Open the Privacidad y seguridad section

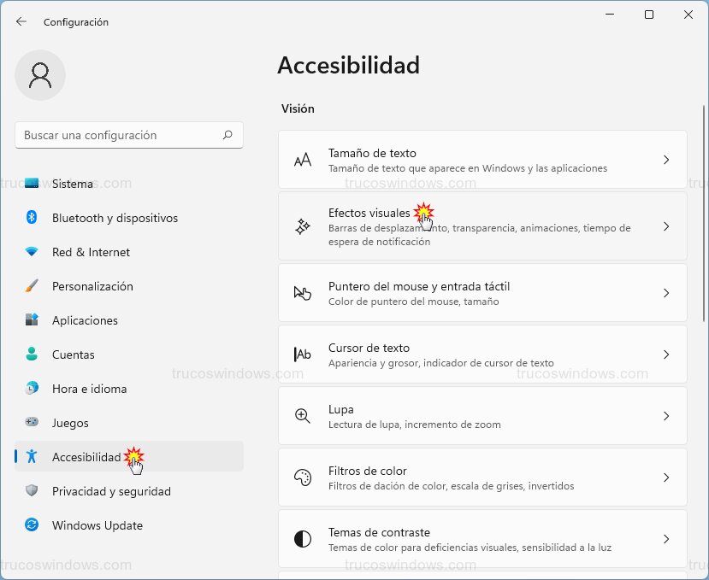click(112, 491)
